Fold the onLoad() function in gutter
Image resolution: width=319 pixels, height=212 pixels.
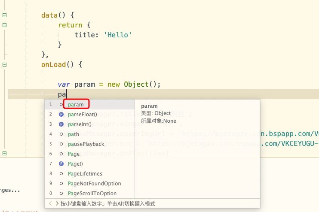tap(5, 65)
